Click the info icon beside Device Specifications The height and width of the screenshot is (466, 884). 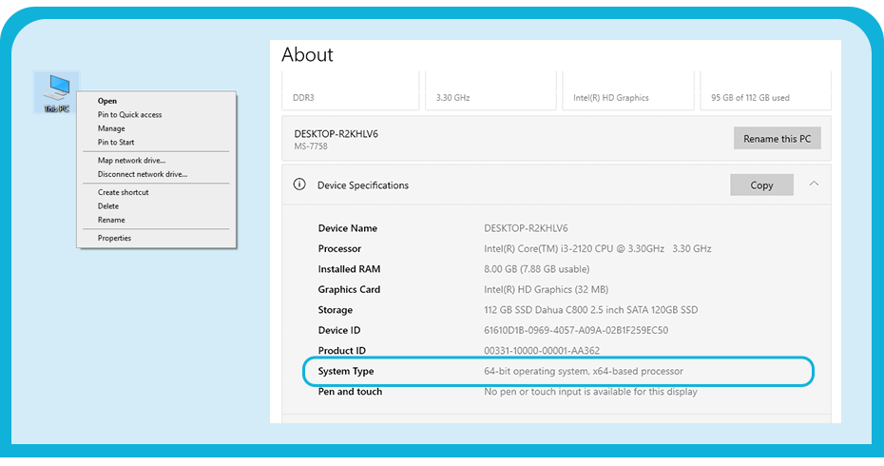point(299,184)
